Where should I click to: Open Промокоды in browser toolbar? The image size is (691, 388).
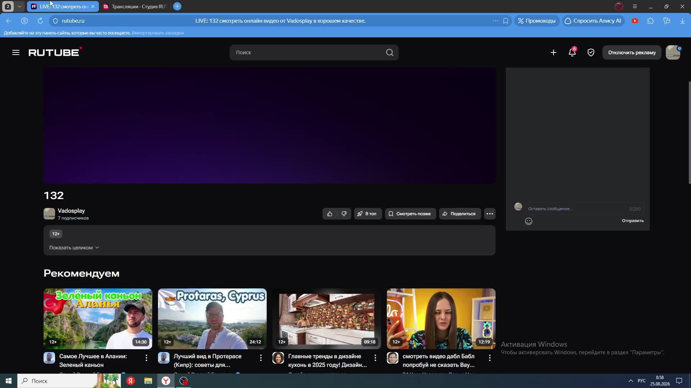(537, 21)
